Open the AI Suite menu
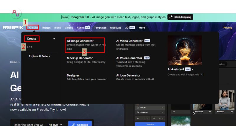 tap(33, 27)
